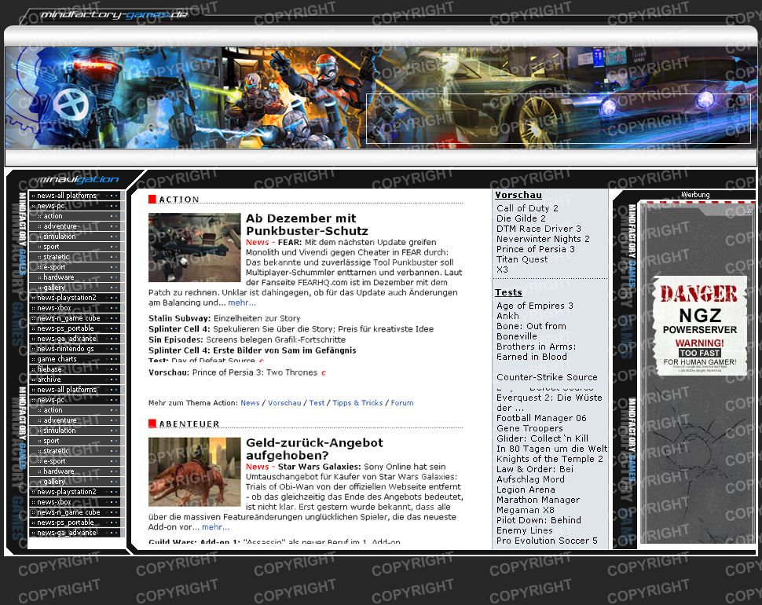Open Splinter Cell 4 Erste Bilder news
The width and height of the screenshot is (762, 605).
click(x=252, y=350)
